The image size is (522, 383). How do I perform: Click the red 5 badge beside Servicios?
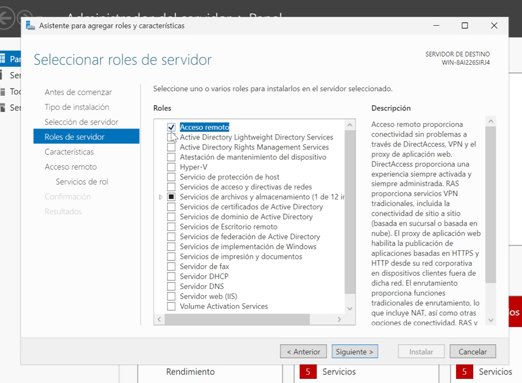[x=308, y=372]
